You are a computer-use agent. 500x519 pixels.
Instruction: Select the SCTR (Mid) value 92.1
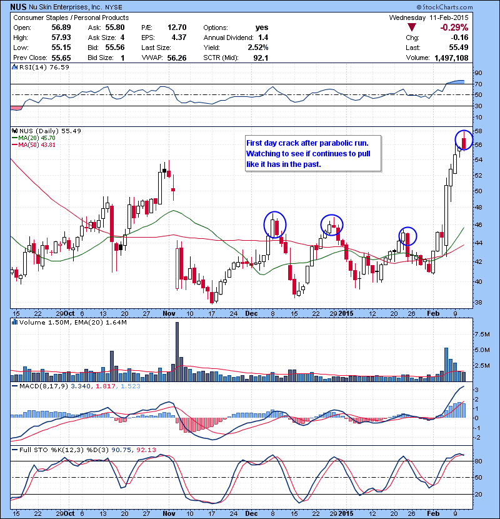[261, 58]
